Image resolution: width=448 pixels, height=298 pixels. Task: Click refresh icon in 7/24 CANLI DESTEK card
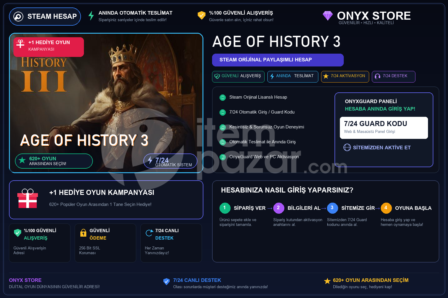tap(149, 233)
